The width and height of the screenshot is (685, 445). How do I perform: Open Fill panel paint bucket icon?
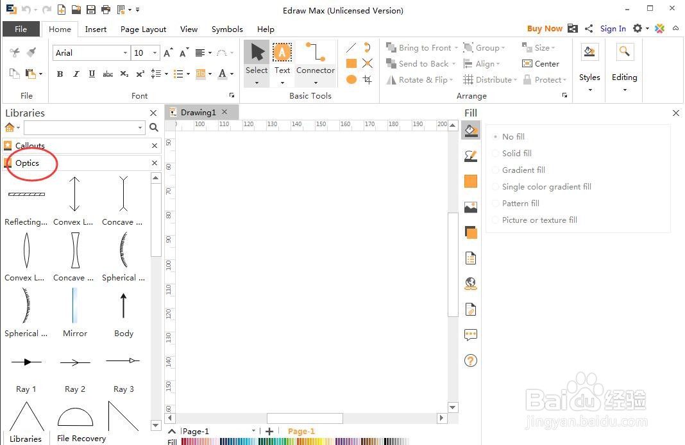tap(471, 130)
